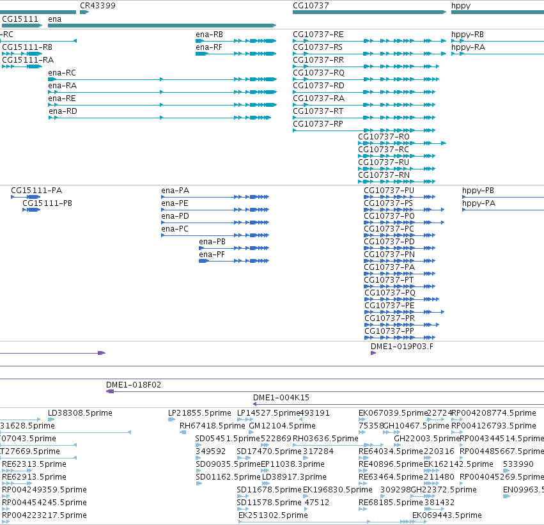Click protein CG15111-PA
Viewport: 544px width, 525px height.
(x=26, y=197)
